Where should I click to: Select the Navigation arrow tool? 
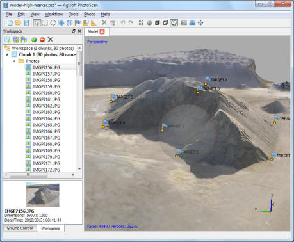tap(37, 22)
